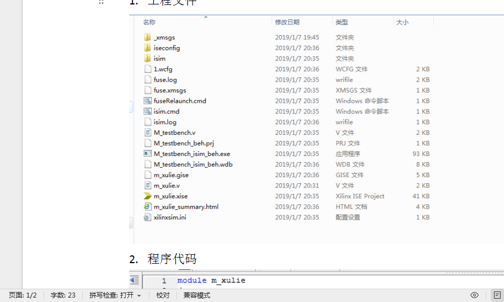
Task: Click the paragraph drag handle dots
Action: coord(101,2)
